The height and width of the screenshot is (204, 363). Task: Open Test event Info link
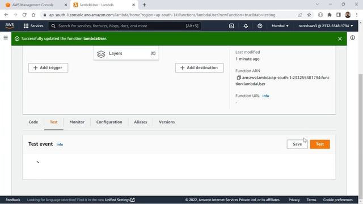point(60,144)
